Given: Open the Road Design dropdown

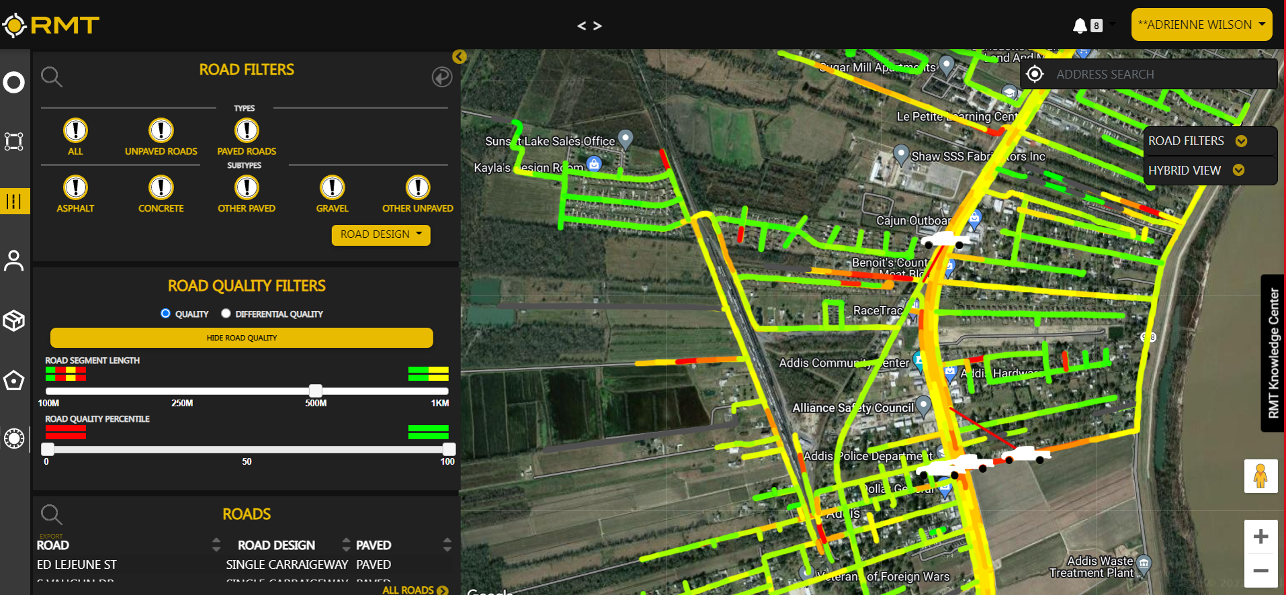Looking at the screenshot, I should click(381, 234).
